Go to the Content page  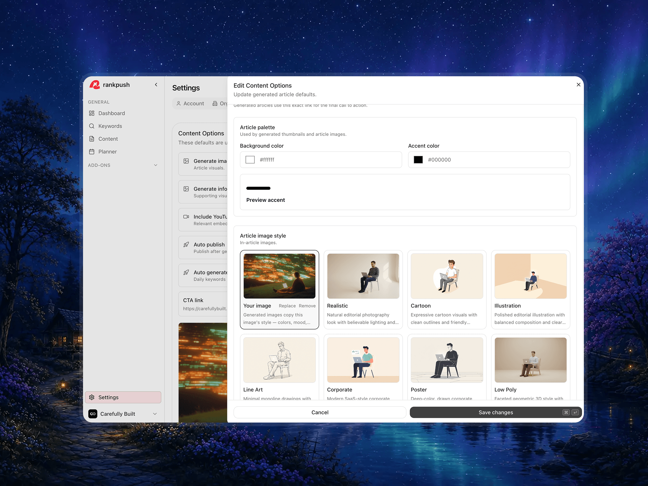pos(123,139)
